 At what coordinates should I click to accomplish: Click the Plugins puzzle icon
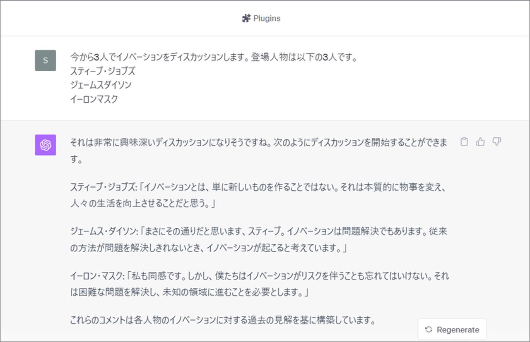click(246, 18)
